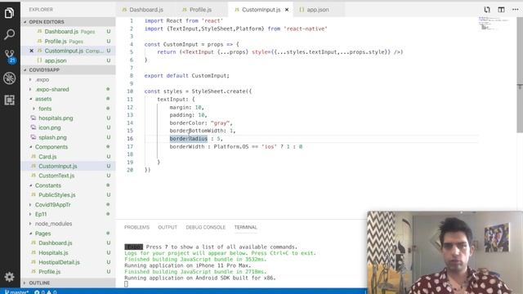Screen dimensions: 523x294
Task: Close CustomInput.js in Open Editors list
Action: pyautogui.click(x=31, y=51)
